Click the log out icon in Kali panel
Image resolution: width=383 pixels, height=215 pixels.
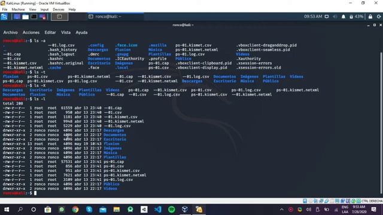click(x=379, y=17)
